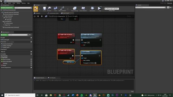This screenshot has height=97, width=173.
Task: Toggle BaseTurnRate variable visibility eye
Action: tap(31, 59)
